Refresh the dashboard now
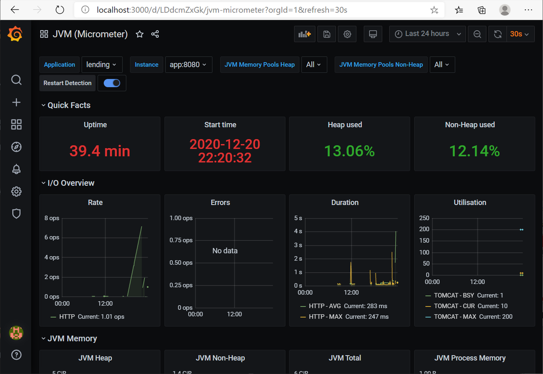Viewport: 543px width, 374px height. click(498, 34)
